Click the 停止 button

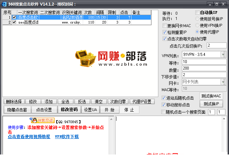click(x=129, y=110)
